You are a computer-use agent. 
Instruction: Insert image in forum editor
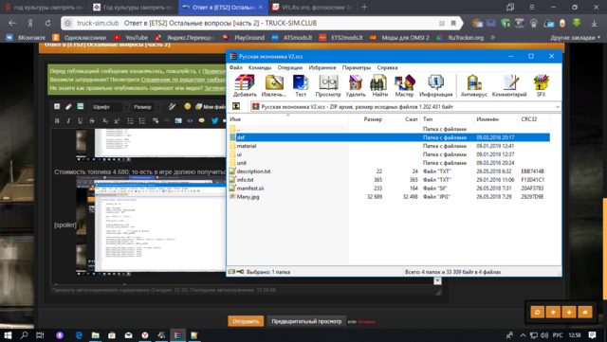(x=178, y=120)
